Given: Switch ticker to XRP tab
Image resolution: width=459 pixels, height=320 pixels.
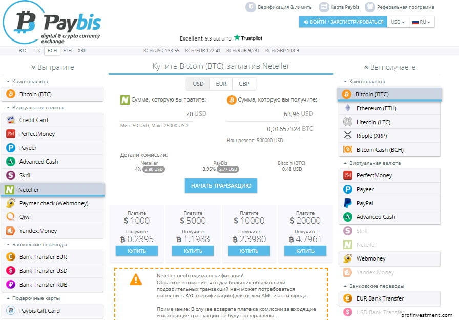Looking at the screenshot, I should [x=82, y=51].
